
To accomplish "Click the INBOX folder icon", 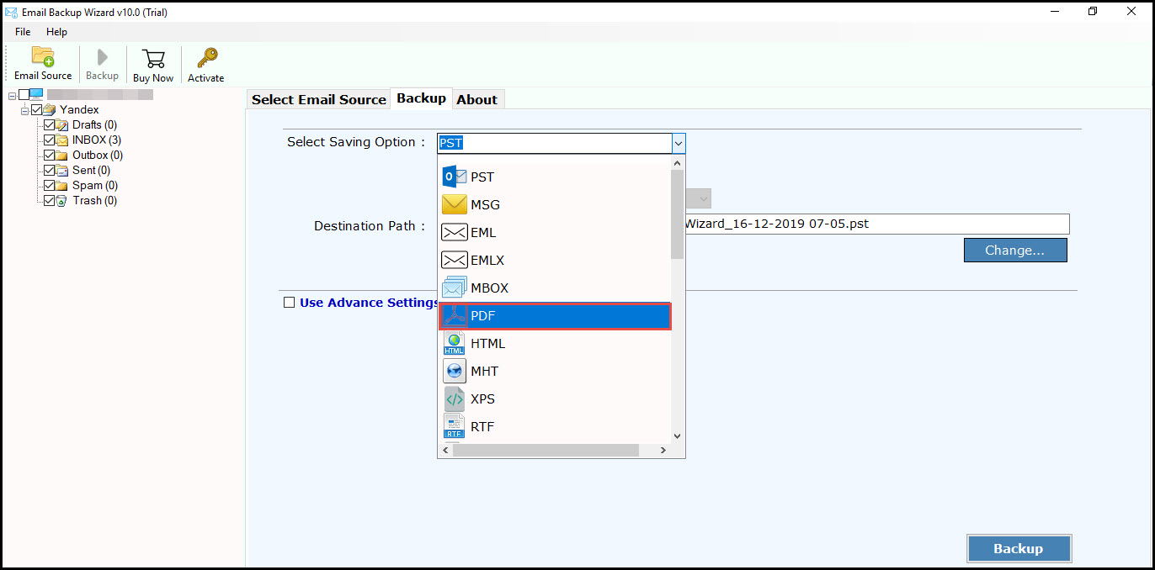I will tap(62, 140).
